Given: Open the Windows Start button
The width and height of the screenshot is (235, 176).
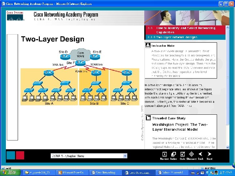Looking at the screenshot, I should click(x=10, y=172).
